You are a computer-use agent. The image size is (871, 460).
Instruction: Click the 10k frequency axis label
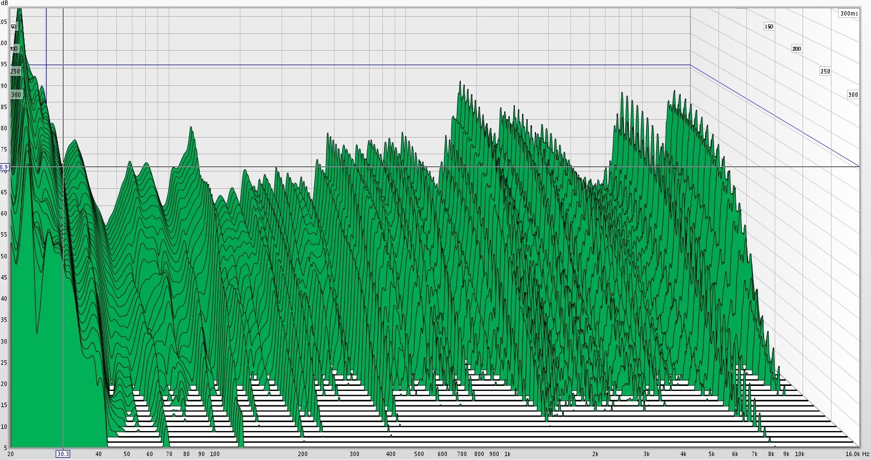pyautogui.click(x=800, y=454)
